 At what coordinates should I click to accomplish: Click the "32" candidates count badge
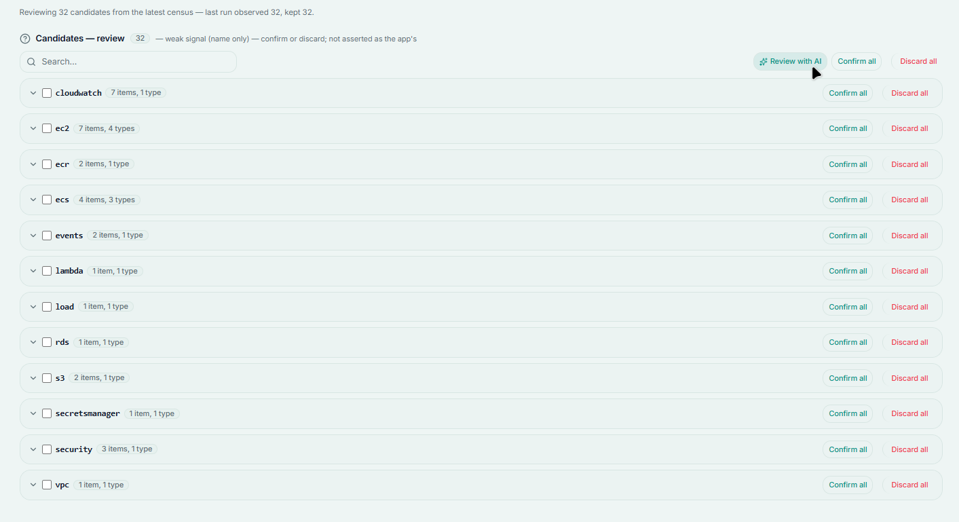point(140,39)
